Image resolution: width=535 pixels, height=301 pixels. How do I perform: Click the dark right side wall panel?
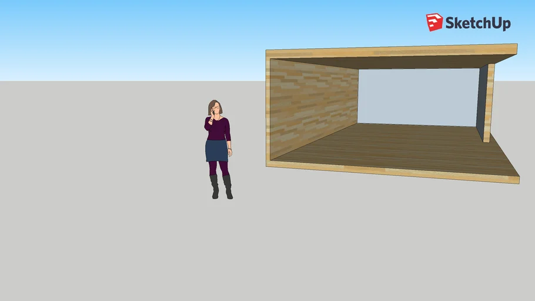pos(481,101)
